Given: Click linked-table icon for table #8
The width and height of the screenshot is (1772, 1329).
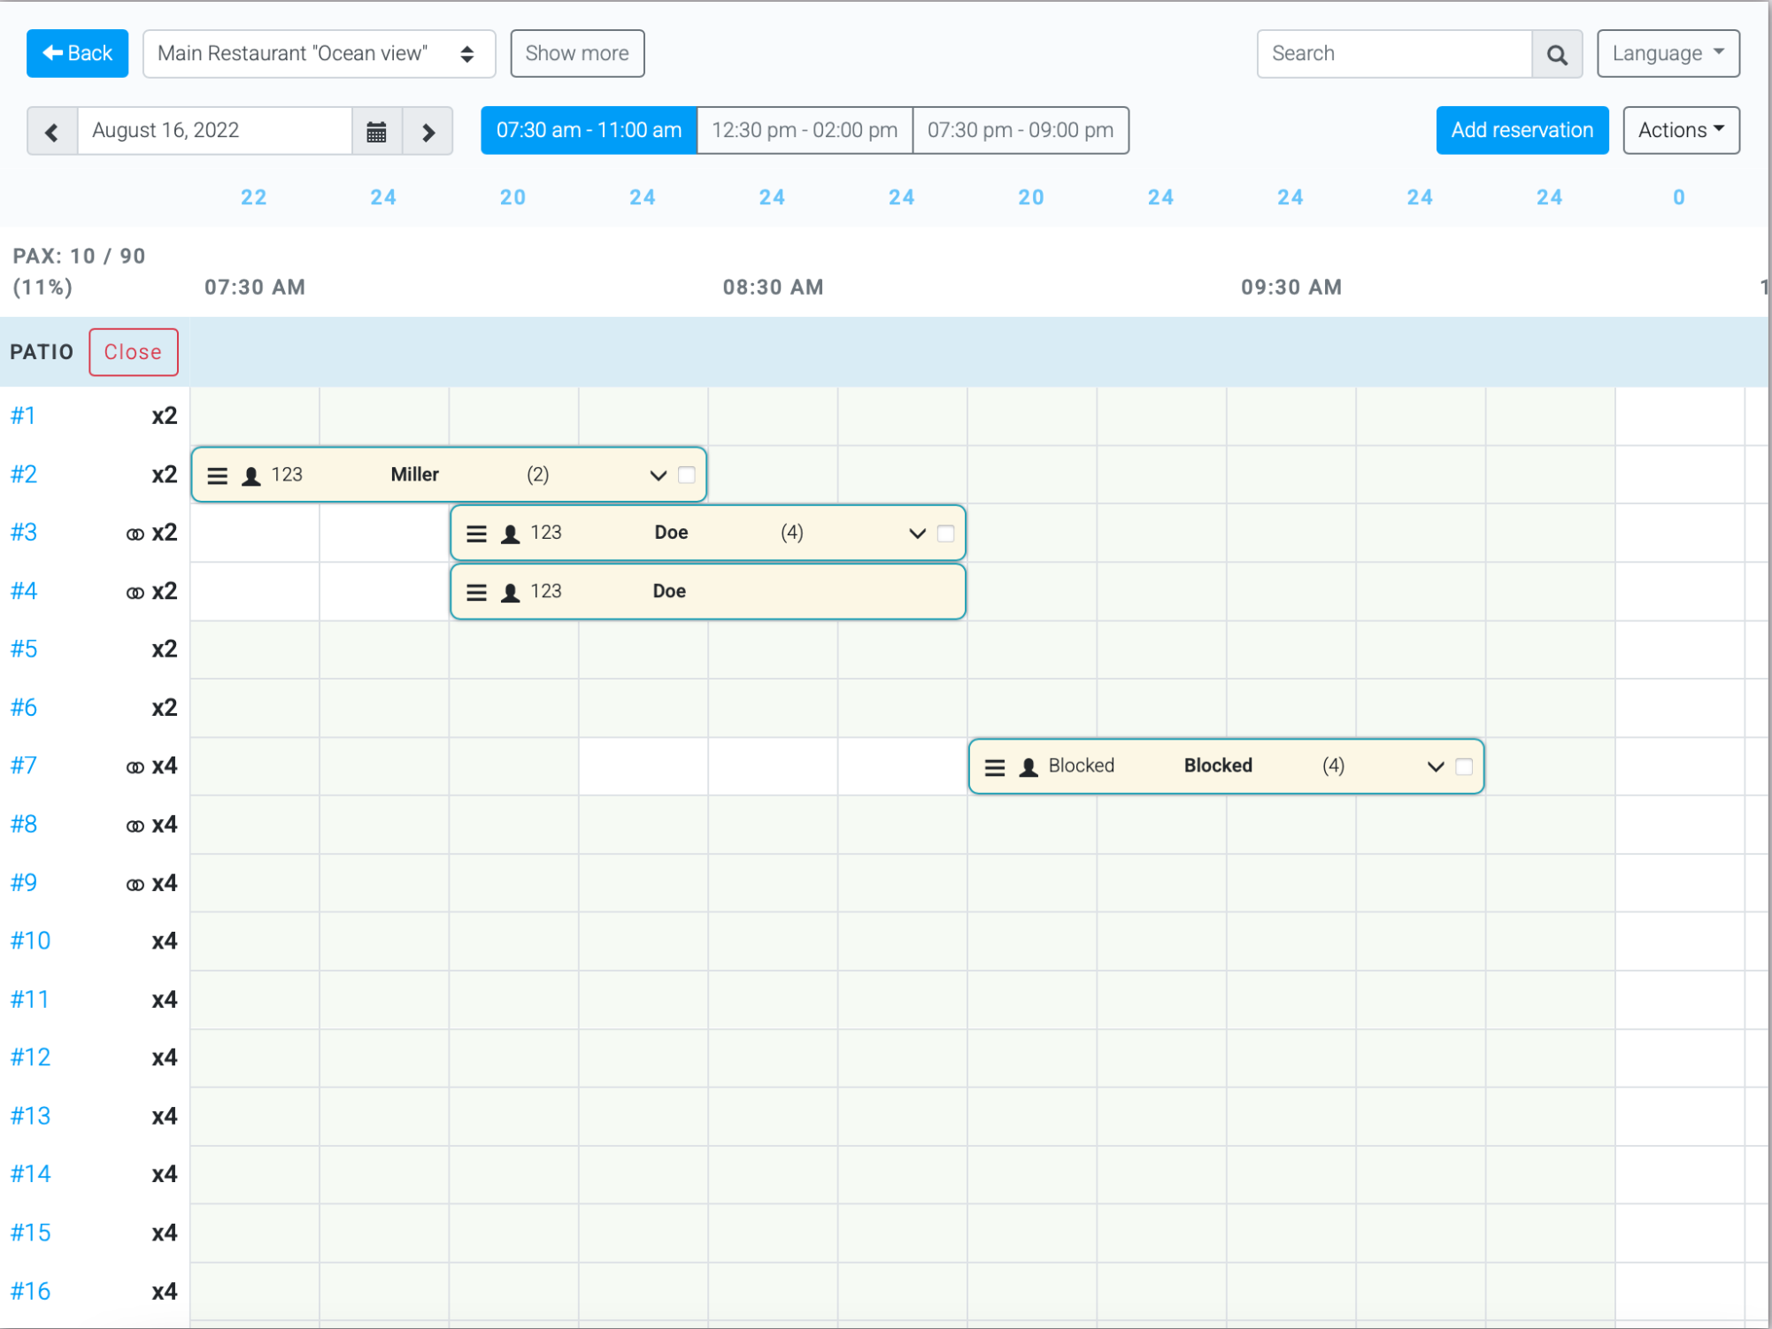Looking at the screenshot, I should [135, 826].
